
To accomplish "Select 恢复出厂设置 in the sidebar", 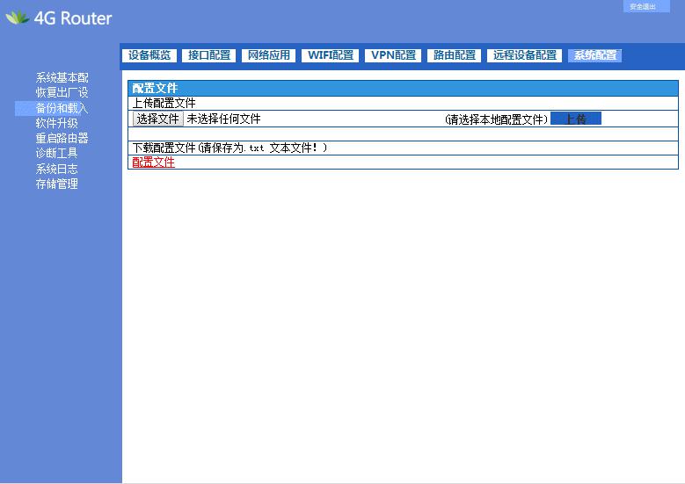I will (62, 93).
